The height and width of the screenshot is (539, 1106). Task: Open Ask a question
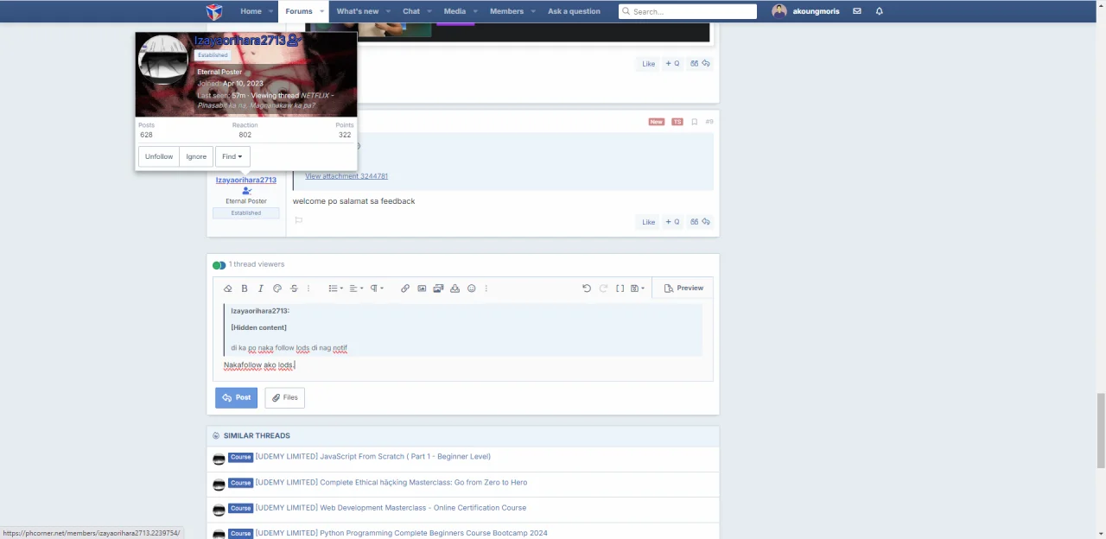[x=574, y=11]
